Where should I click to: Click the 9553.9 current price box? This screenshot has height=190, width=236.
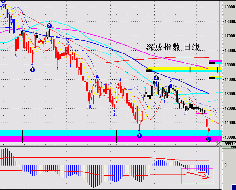point(229,143)
